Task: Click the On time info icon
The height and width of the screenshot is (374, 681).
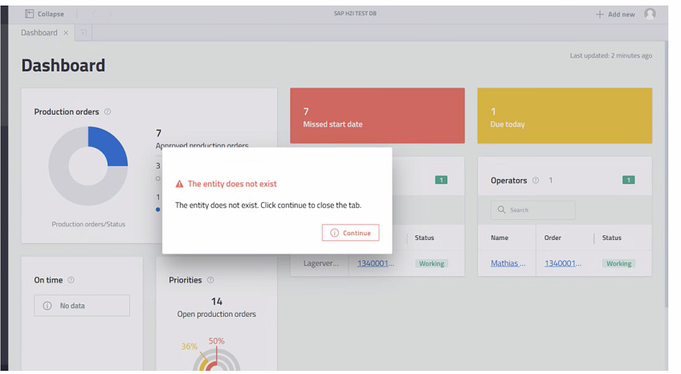Action: [x=71, y=280]
